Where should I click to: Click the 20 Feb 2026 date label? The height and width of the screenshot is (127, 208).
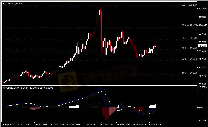coord(123,125)
